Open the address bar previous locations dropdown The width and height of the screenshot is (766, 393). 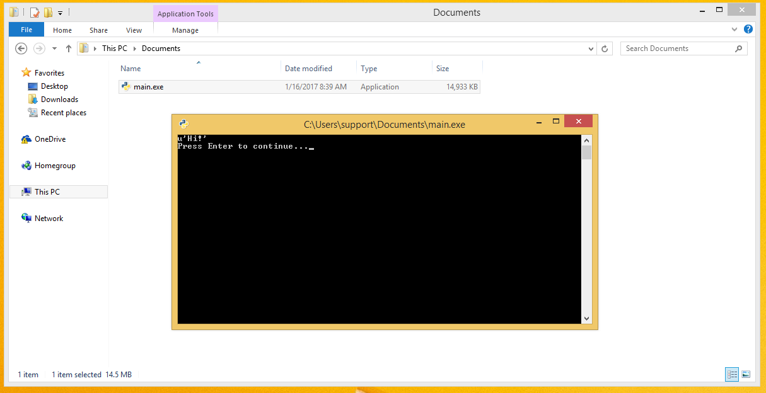click(x=591, y=48)
